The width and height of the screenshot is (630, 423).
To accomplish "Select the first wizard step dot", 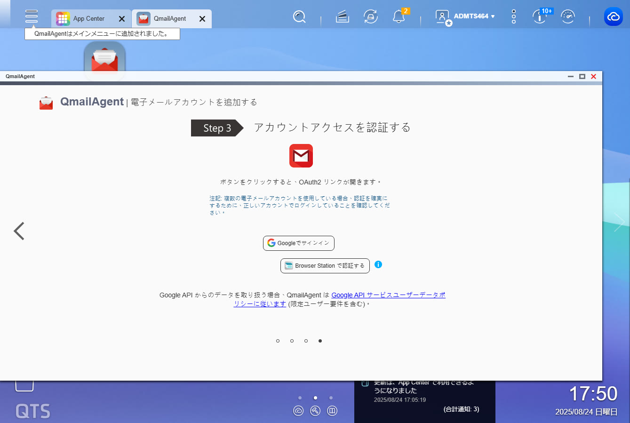I will point(278,341).
